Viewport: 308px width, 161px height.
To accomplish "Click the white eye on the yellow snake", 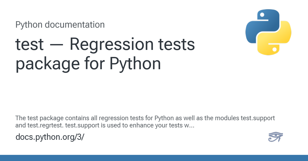I will (274, 50).
